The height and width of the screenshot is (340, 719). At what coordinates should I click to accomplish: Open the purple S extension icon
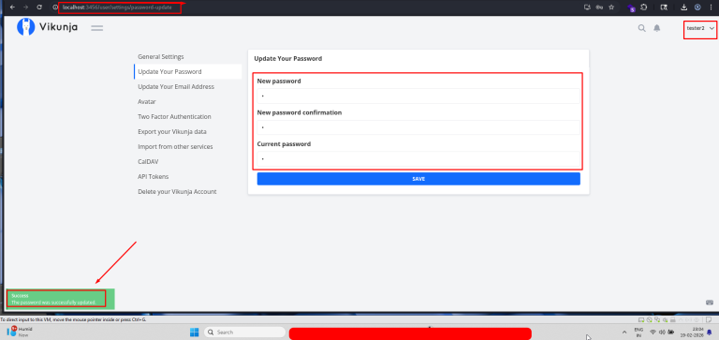(x=631, y=7)
